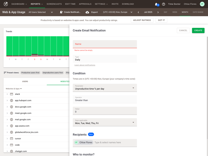
Task: Click the Export cloud download icon
Action: click(x=87, y=12)
